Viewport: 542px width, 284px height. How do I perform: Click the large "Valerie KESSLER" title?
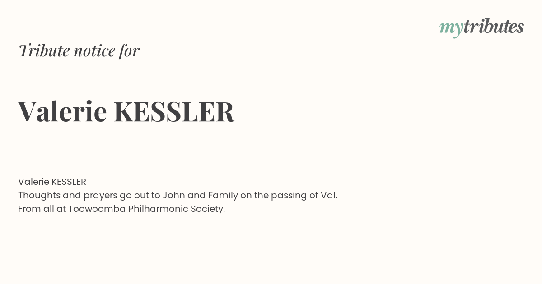coord(126,111)
